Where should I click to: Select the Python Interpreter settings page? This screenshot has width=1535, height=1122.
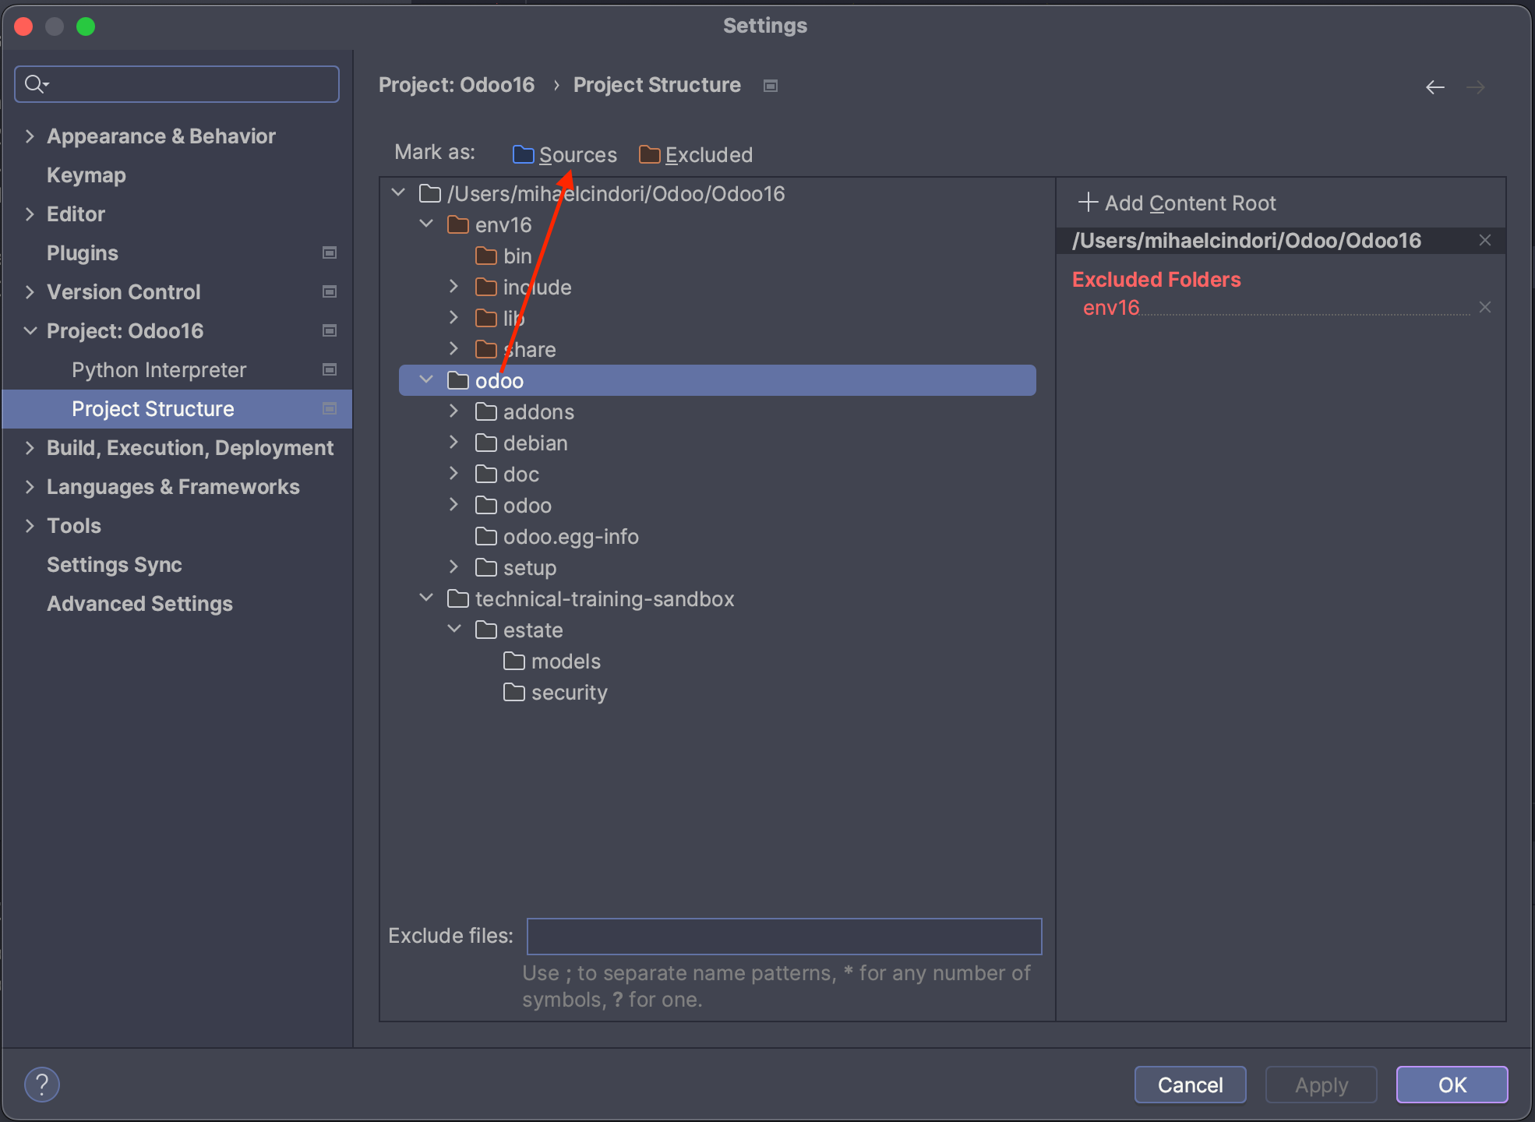(x=159, y=369)
